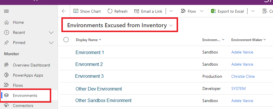The image size is (273, 109).
Task: Toggle the select-all circle checkbox
Action: 66,40
